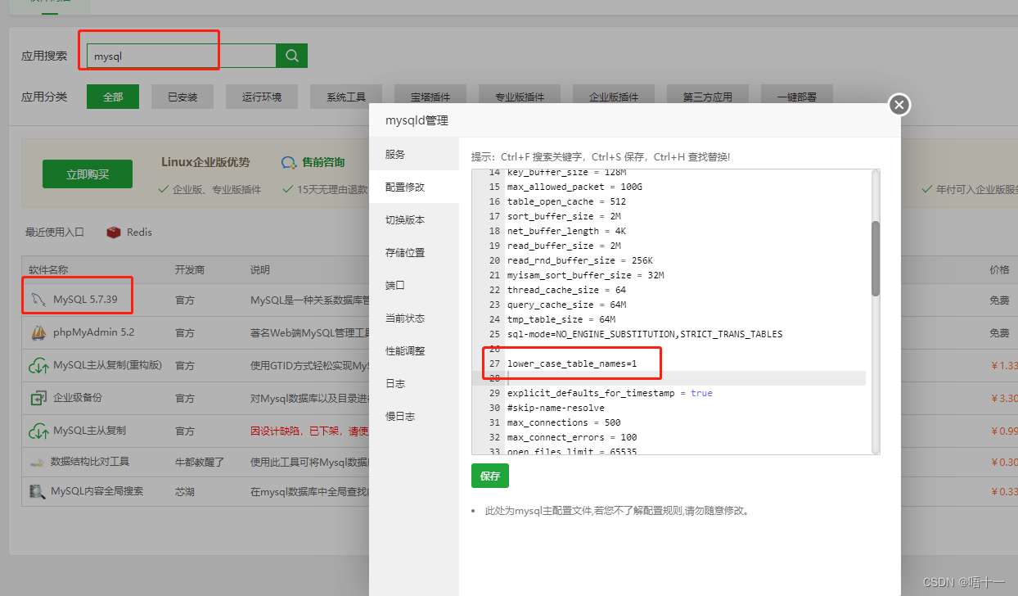Click the green search magnifier button
This screenshot has height=596, width=1018.
pyautogui.click(x=292, y=56)
